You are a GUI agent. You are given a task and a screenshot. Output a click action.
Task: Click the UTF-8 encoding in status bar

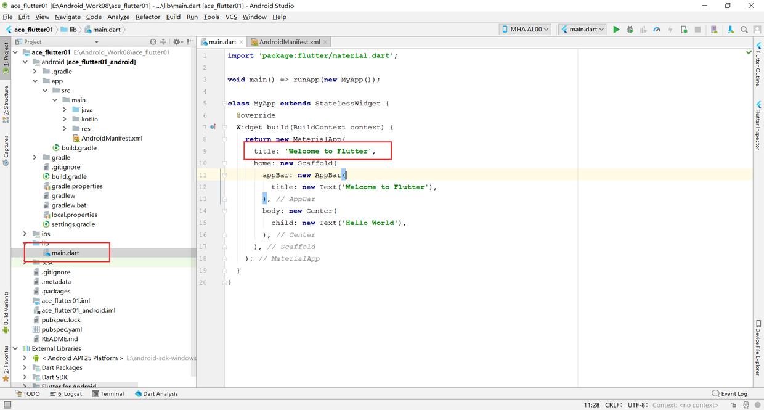[638, 405]
